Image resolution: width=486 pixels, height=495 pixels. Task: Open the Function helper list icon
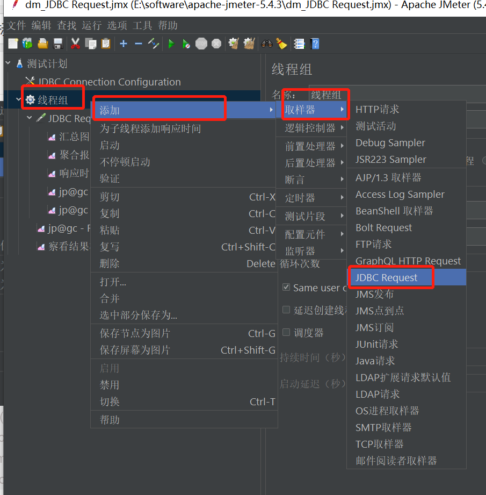tap(299, 44)
